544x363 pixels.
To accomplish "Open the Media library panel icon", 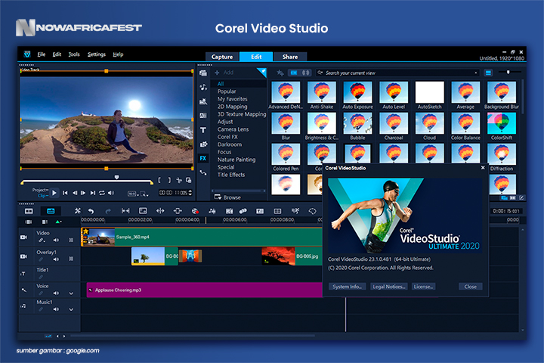I will click(x=203, y=73).
